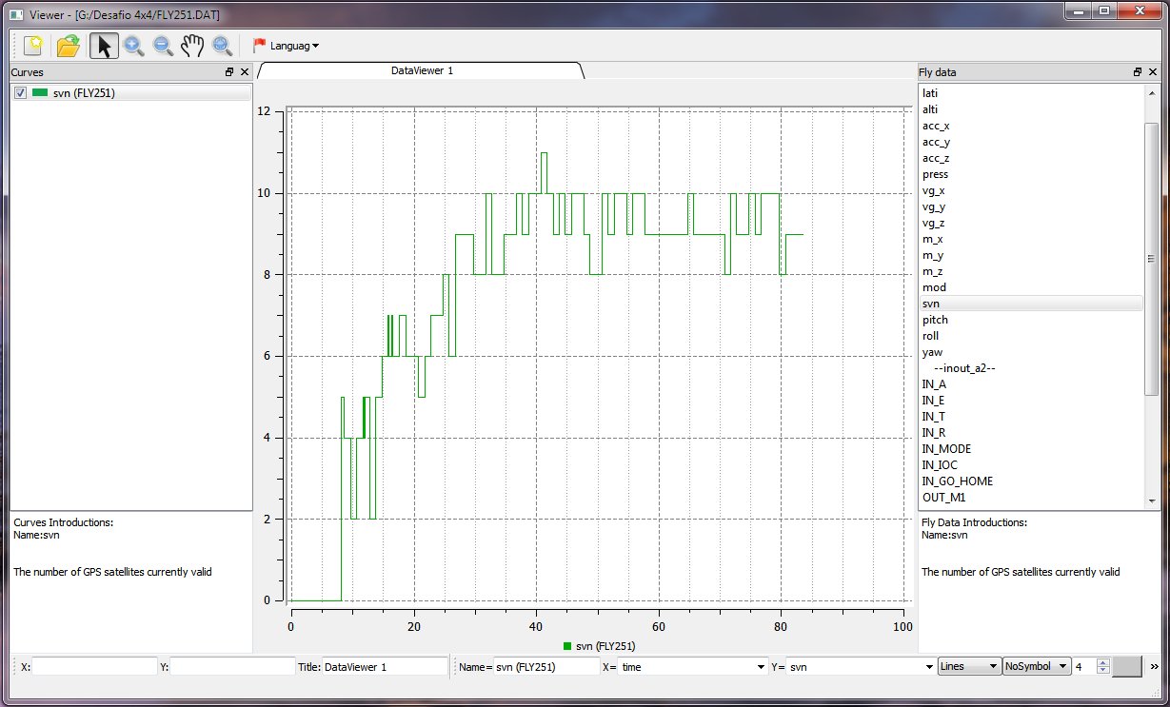This screenshot has width=1170, height=707.
Task: Open the Language dropdown menu
Action: pos(287,46)
